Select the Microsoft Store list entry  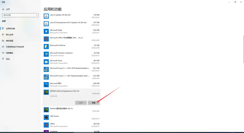tap(71, 62)
